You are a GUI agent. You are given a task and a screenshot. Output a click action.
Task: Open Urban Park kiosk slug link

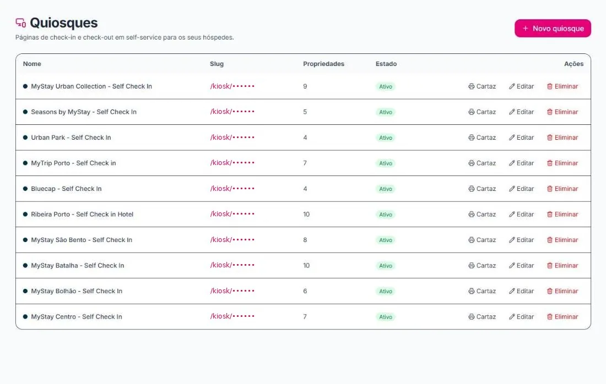coord(232,138)
